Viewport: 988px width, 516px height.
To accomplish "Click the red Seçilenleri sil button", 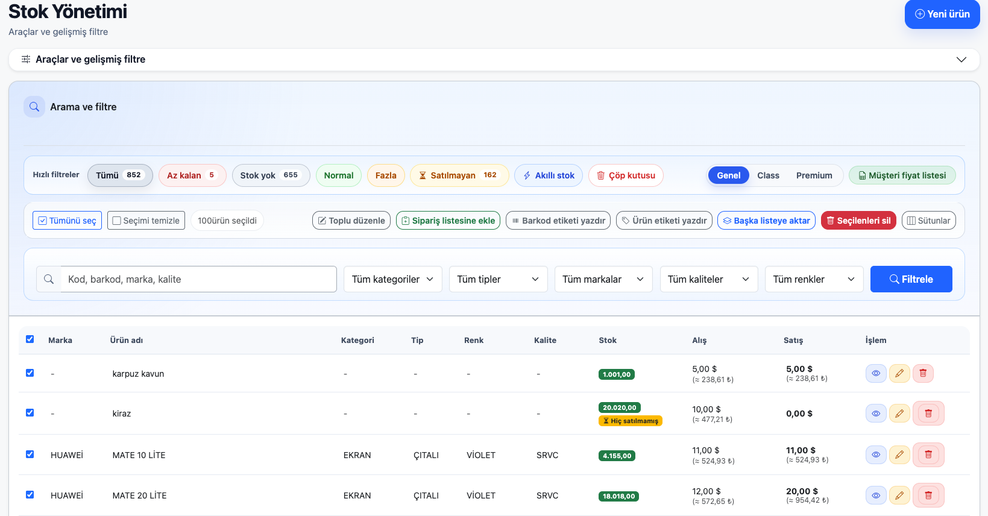I will pyautogui.click(x=858, y=221).
